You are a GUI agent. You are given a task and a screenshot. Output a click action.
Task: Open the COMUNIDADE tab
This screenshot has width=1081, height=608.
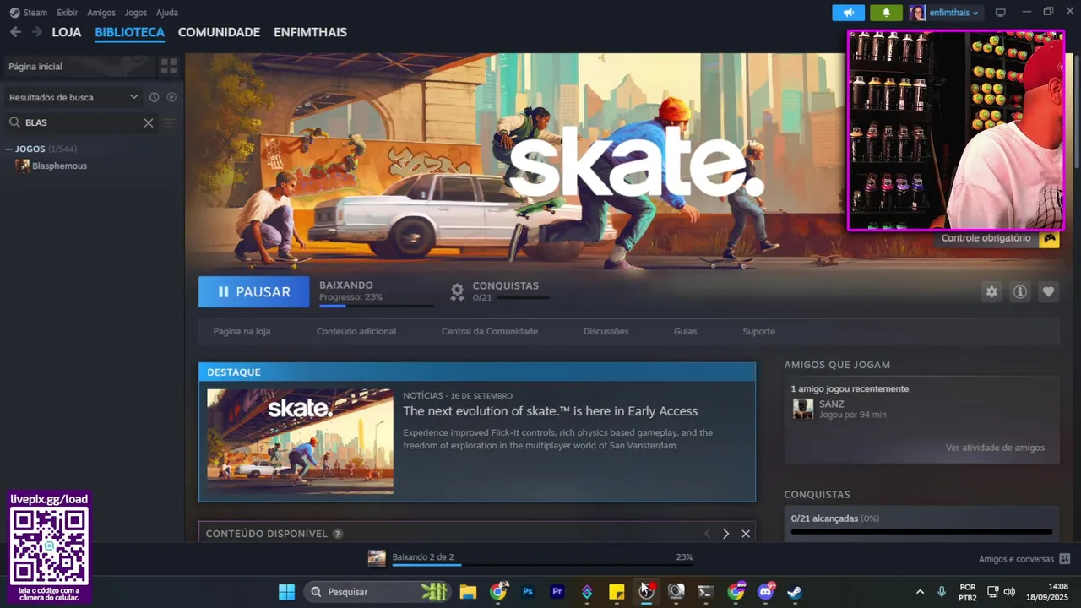[x=219, y=32]
